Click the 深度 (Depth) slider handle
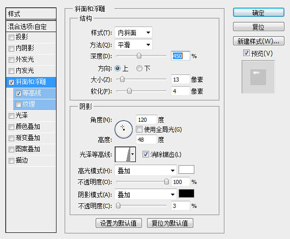The width and height of the screenshot is (290, 239). [139, 56]
